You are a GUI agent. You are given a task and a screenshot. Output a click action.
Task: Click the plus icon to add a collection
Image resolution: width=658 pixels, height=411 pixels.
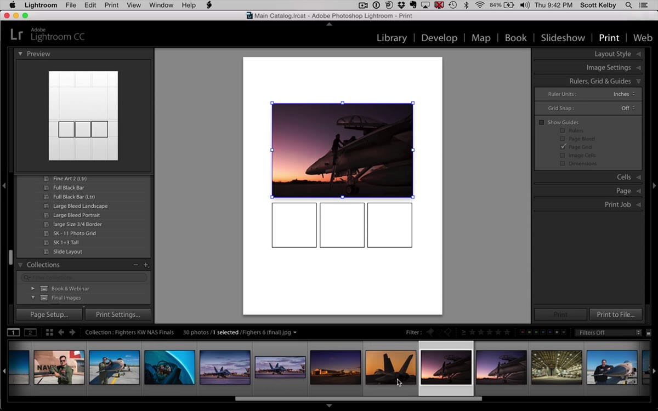coord(146,265)
